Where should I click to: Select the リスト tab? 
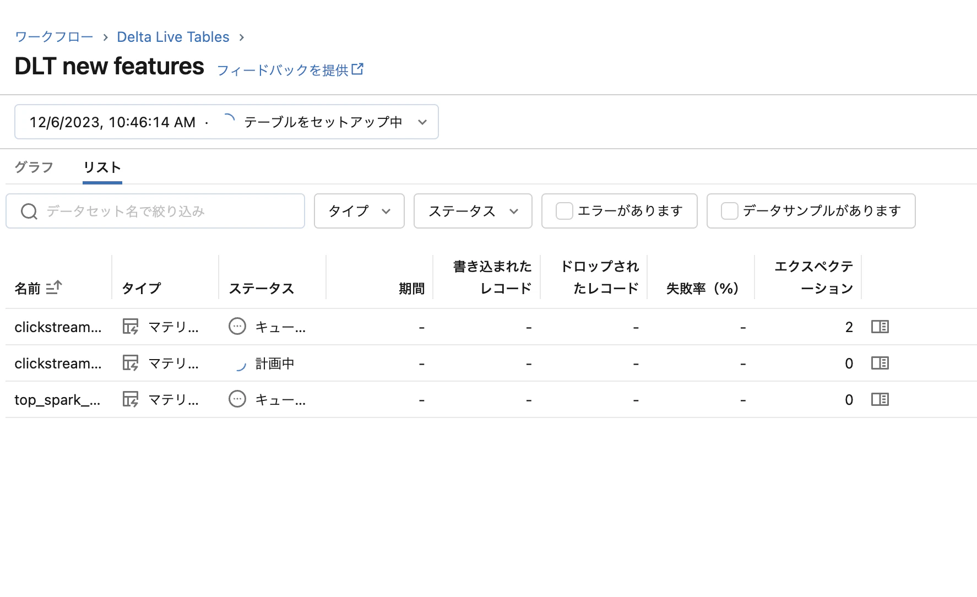tap(102, 166)
